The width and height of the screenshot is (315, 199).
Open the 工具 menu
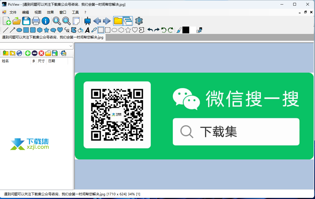[75, 12]
